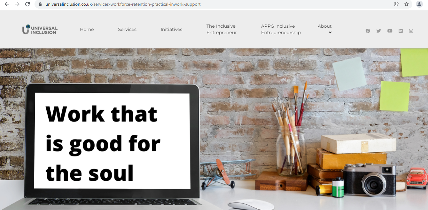Click the browser back arrow
This screenshot has width=428, height=210.
pos(7,4)
